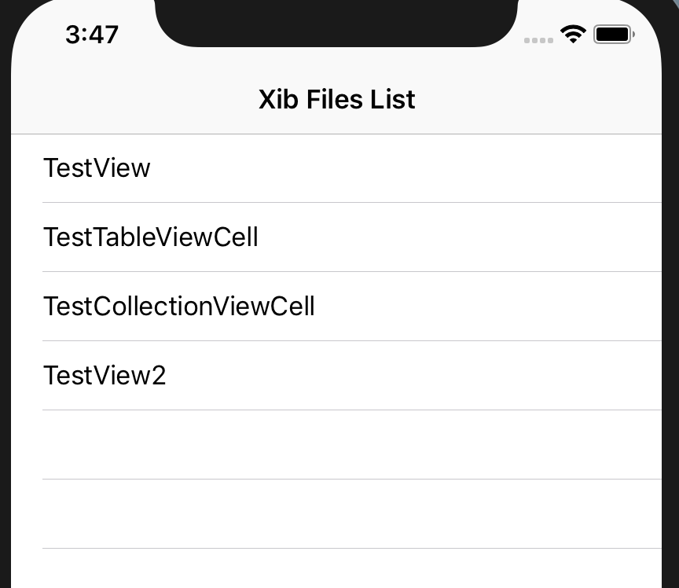Tap the partially visible last empty row
Screen dimensions: 679x588
tap(336, 568)
